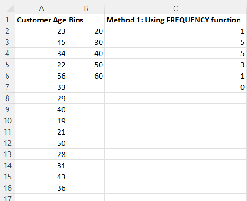Select frequency cell C7 showing 0

[x=175, y=87]
